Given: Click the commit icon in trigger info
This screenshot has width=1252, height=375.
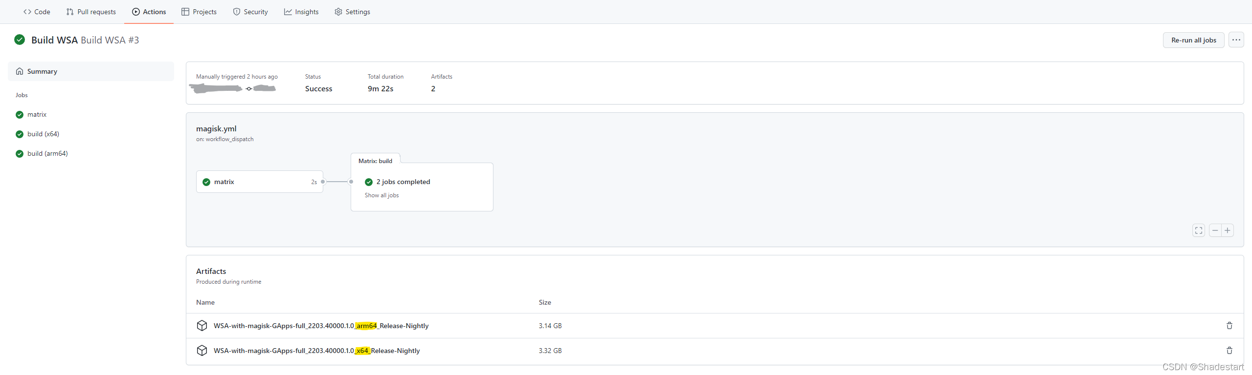Looking at the screenshot, I should pyautogui.click(x=249, y=89).
